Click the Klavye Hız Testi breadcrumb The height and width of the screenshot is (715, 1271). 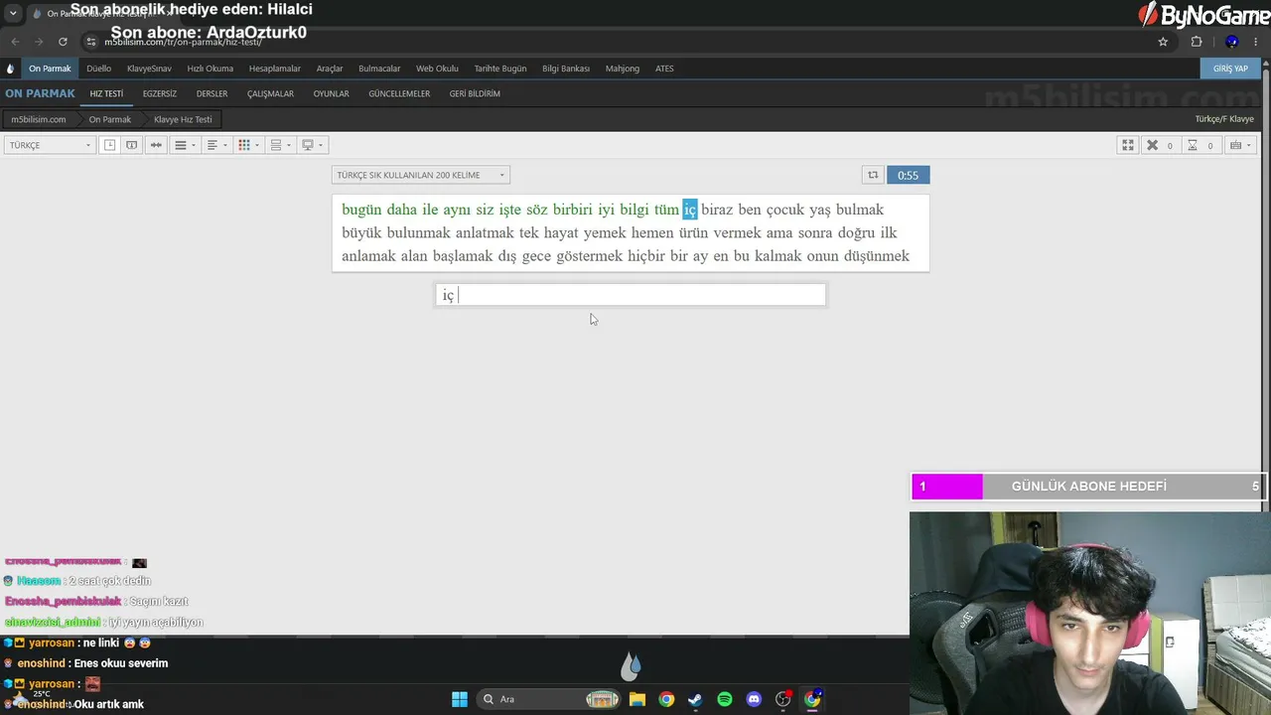[183, 119]
